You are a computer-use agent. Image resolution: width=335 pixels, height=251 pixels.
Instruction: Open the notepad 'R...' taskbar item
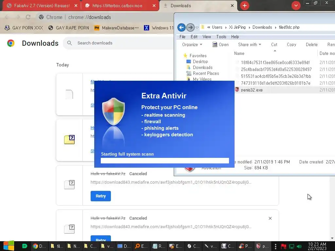[x=158, y=246]
